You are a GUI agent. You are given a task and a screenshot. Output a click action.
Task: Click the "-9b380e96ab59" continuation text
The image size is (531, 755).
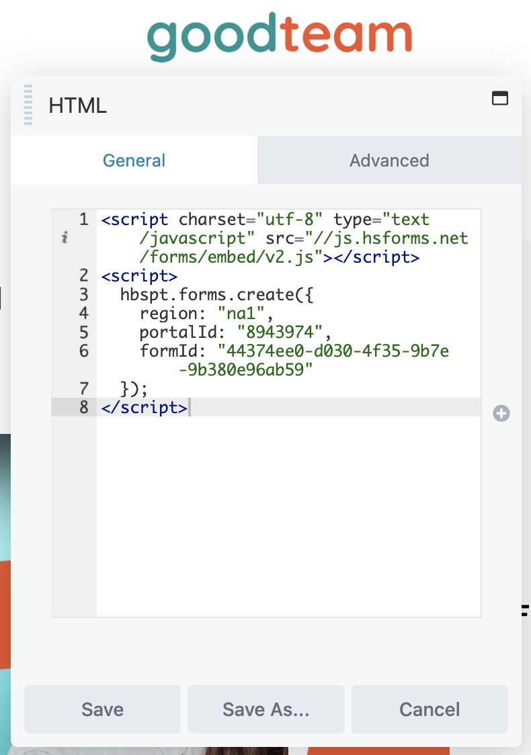point(246,370)
